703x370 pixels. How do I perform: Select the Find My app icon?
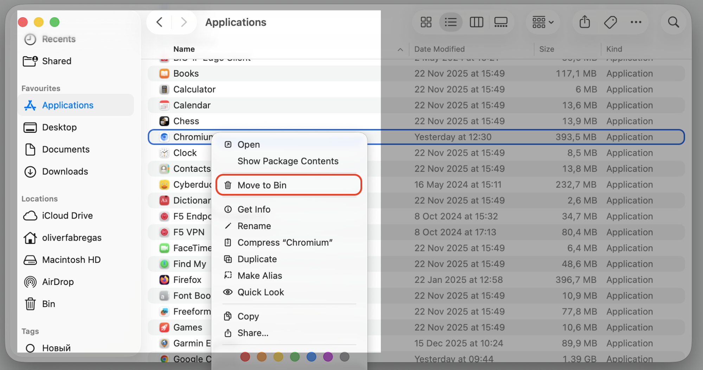pyautogui.click(x=164, y=264)
